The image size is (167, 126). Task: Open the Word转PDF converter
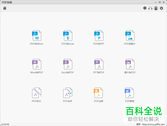click(x=37, y=66)
